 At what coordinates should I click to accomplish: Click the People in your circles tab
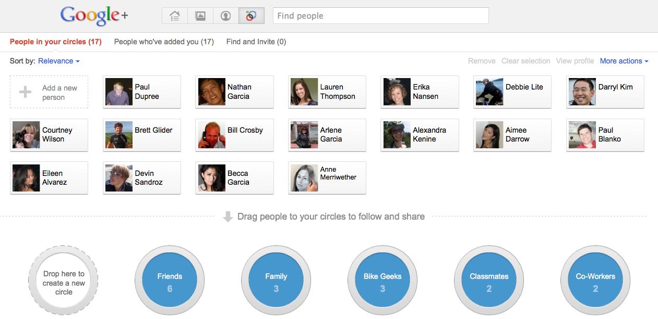[56, 42]
